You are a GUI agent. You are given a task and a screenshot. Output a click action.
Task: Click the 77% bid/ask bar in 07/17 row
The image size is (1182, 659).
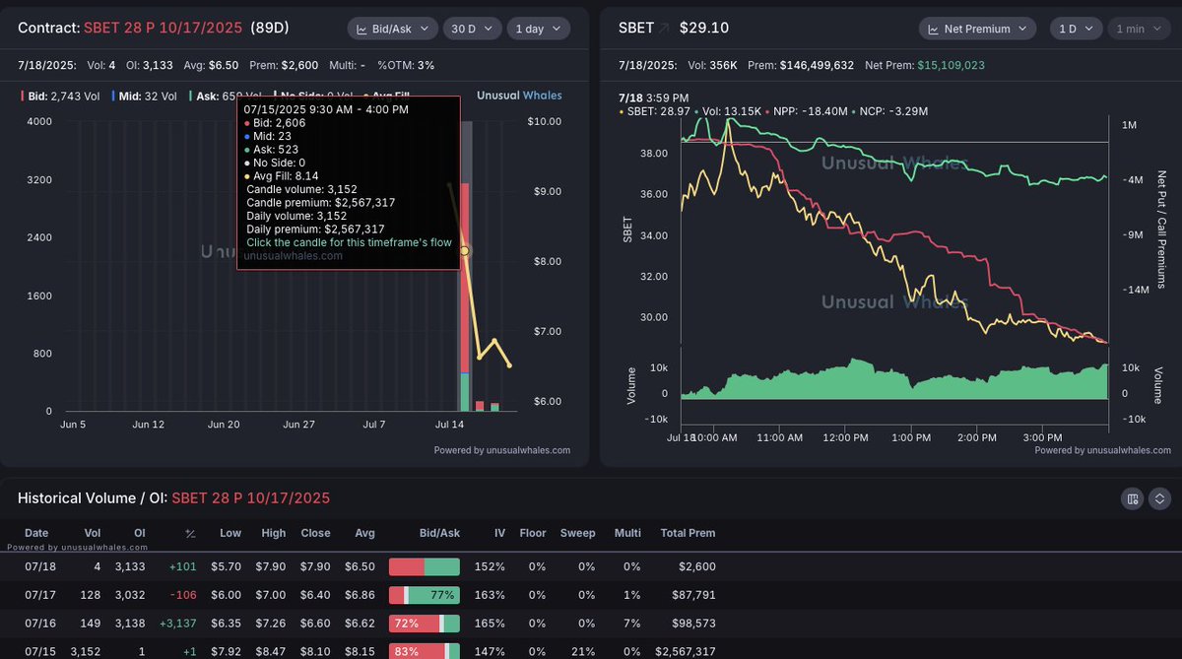tap(425, 595)
